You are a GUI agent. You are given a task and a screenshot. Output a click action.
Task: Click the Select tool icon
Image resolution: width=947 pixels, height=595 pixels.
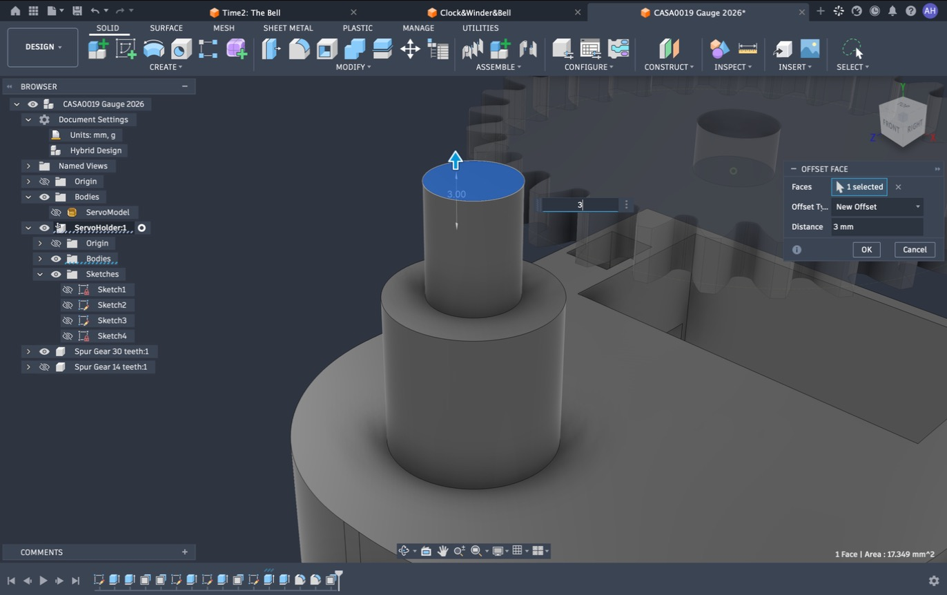(852, 49)
